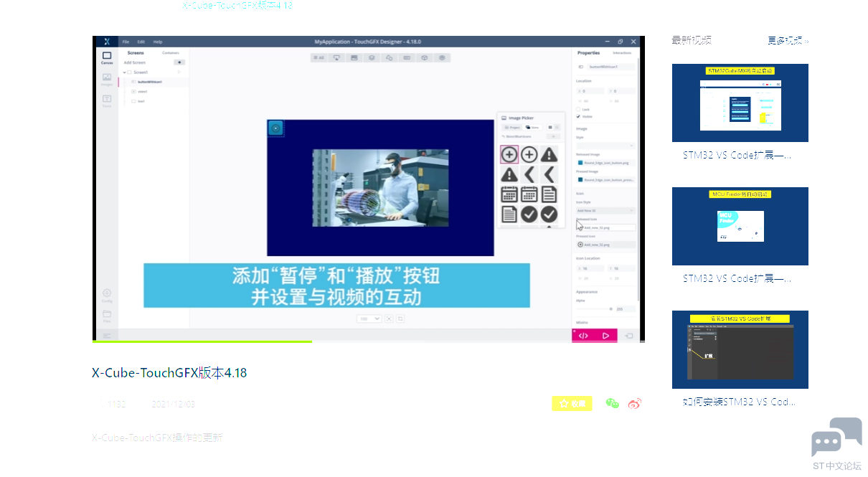
Task: Click the Generate Code icon
Action: point(583,335)
